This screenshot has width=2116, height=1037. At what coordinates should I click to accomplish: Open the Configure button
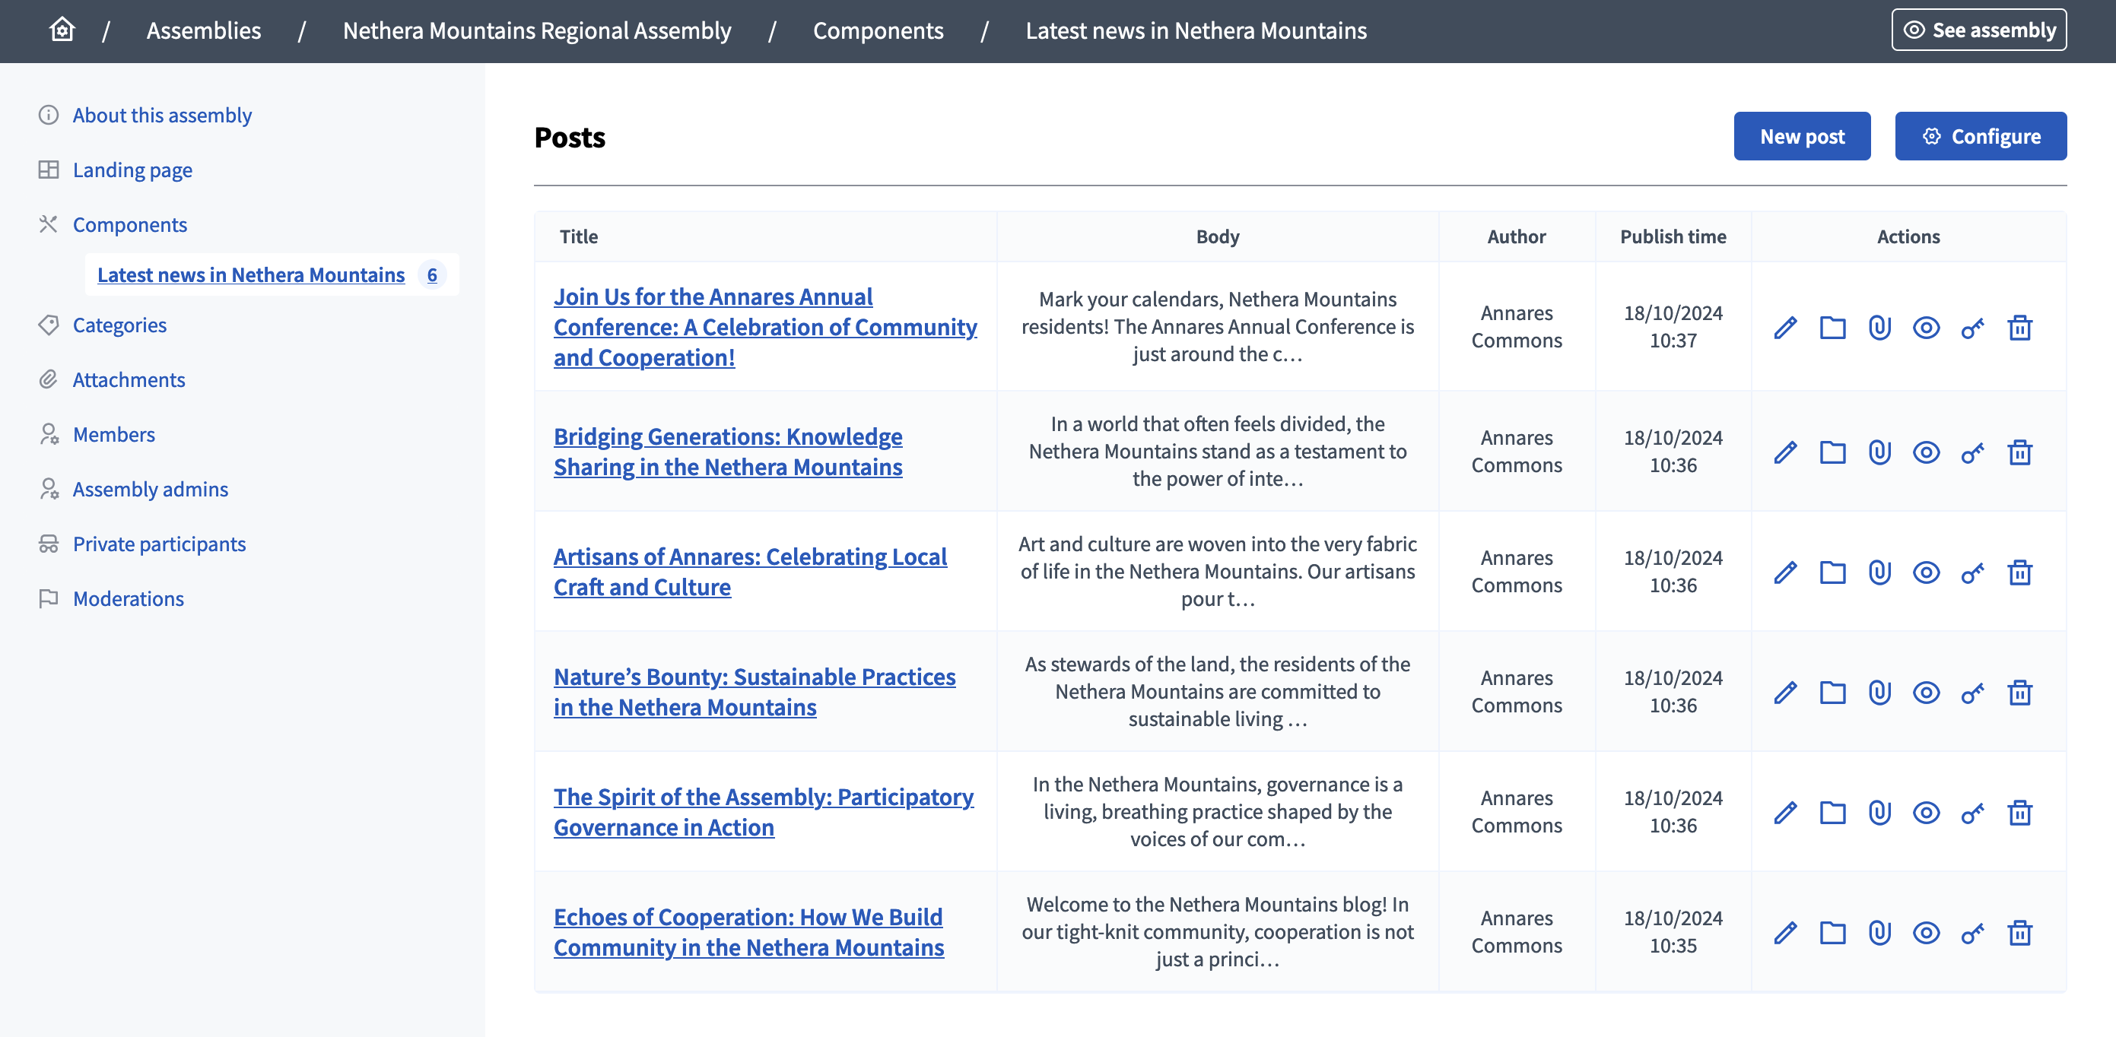tap(1980, 136)
